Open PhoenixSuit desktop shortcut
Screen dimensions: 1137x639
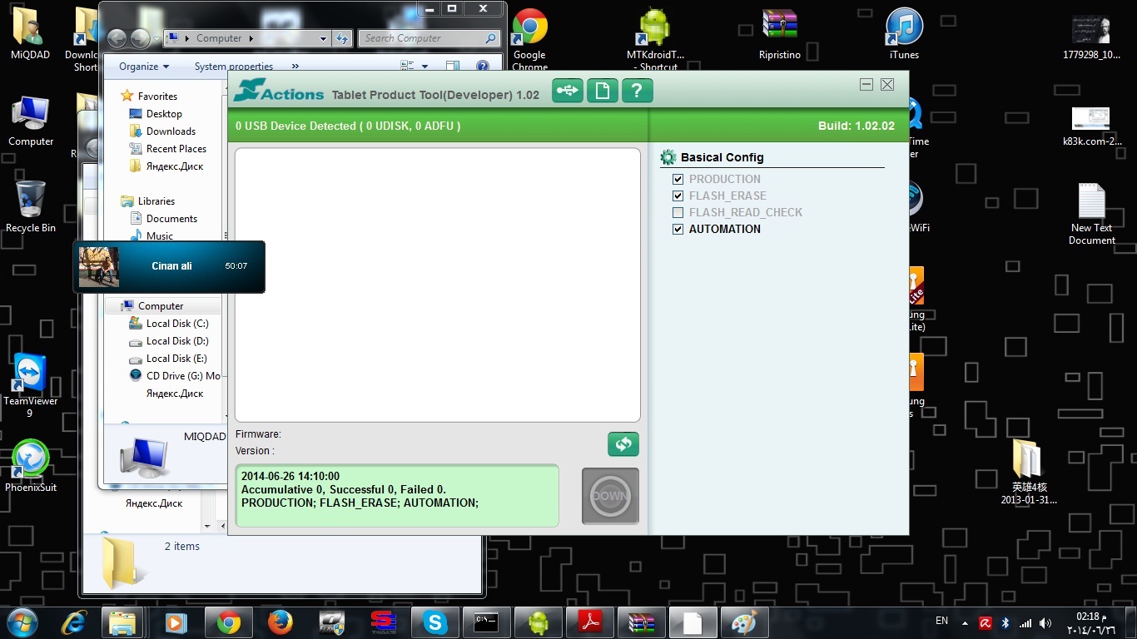point(31,466)
